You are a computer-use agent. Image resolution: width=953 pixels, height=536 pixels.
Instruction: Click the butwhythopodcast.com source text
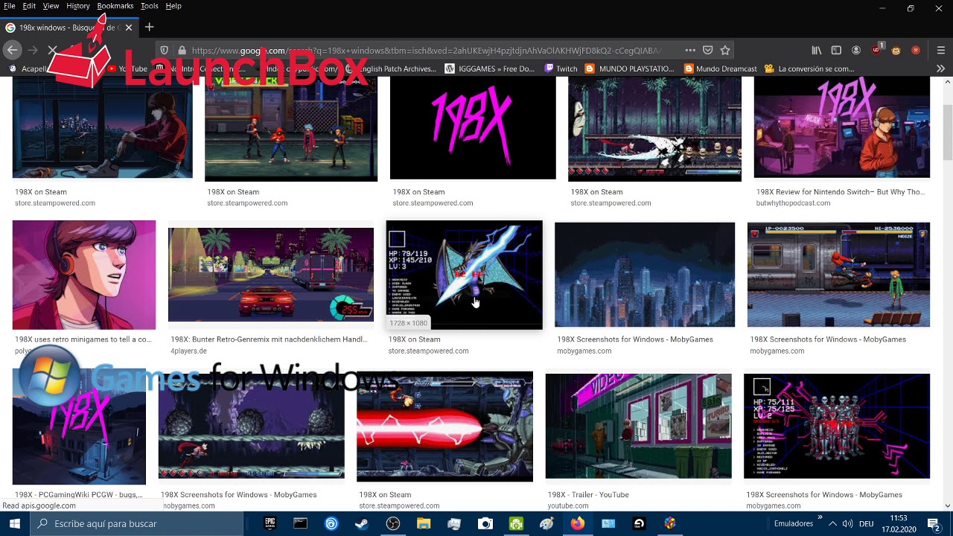click(793, 203)
